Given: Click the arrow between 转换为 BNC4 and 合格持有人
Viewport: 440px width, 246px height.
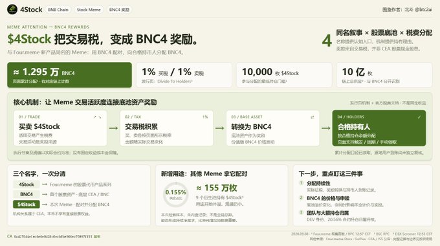Looking at the screenshot, I should tap(325, 128).
